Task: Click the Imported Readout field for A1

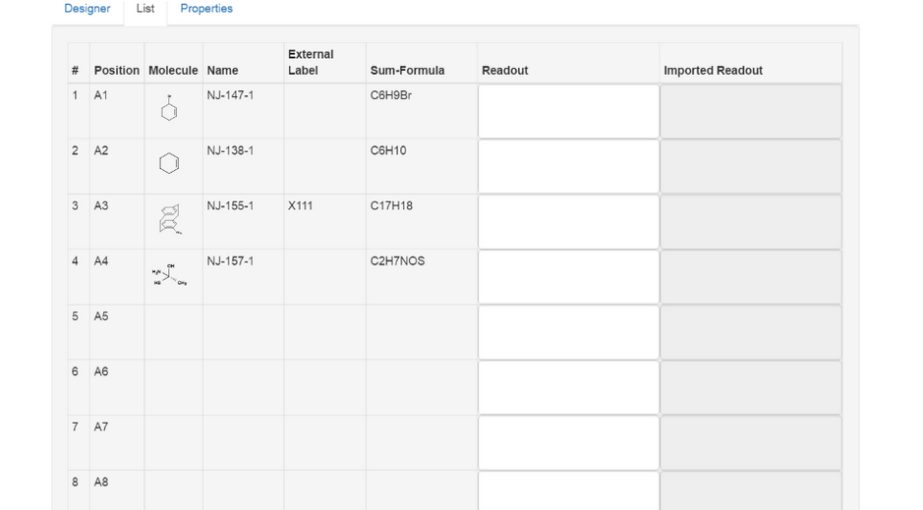Action: tap(750, 111)
